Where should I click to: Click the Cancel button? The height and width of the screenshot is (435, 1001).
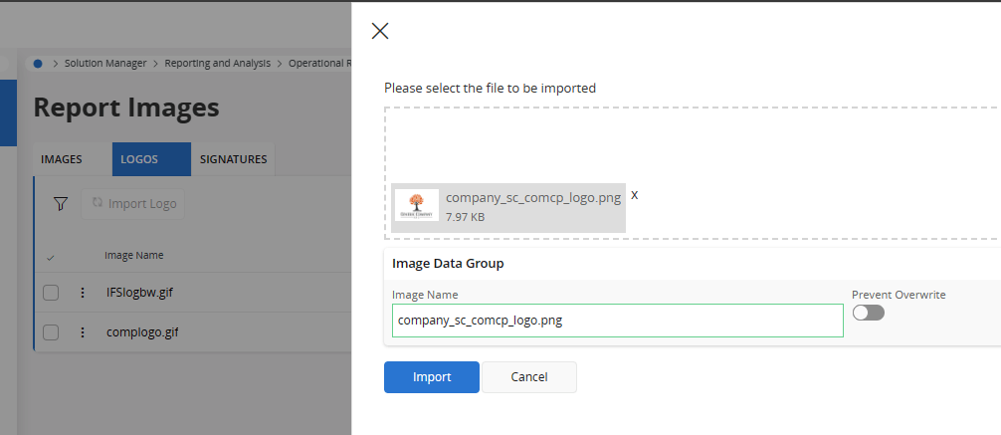coord(528,377)
